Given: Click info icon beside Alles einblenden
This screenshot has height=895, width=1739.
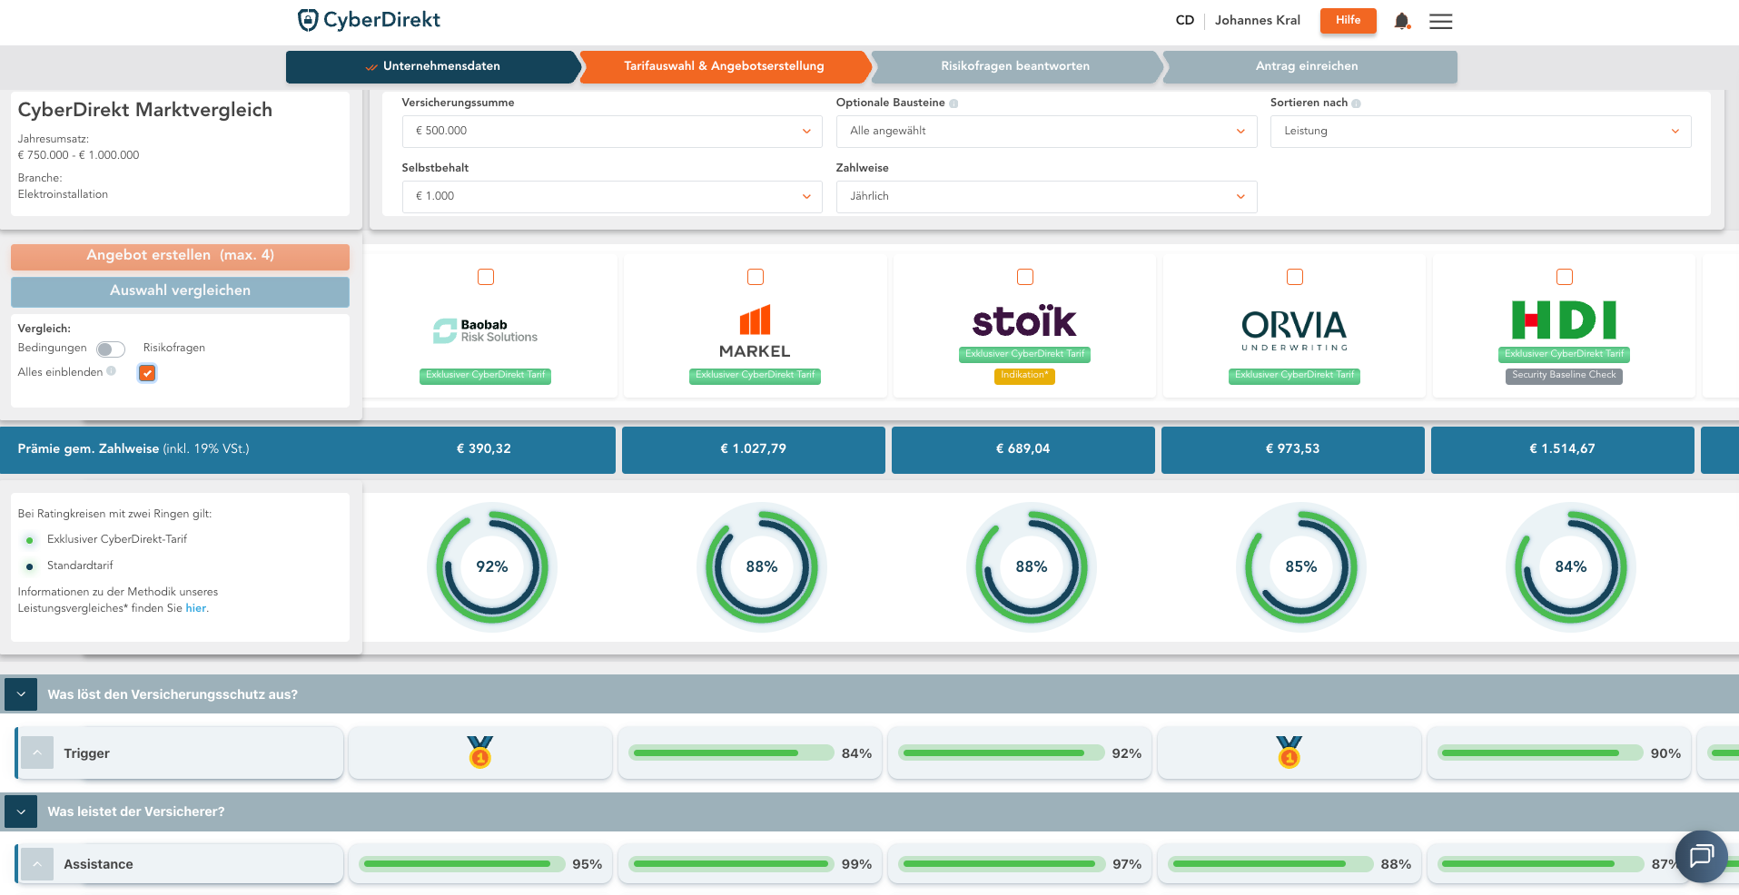Looking at the screenshot, I should pos(112,371).
